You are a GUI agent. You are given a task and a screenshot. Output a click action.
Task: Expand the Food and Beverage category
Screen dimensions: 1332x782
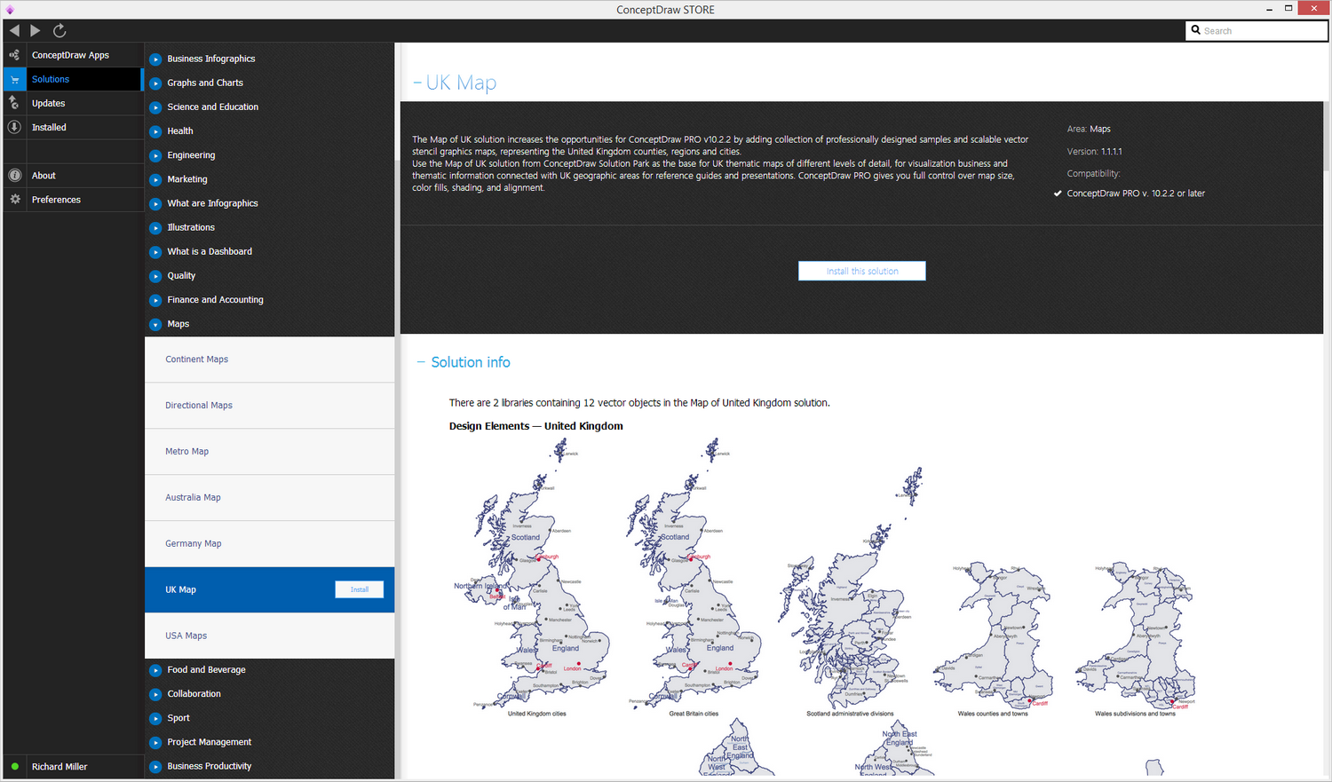click(155, 670)
